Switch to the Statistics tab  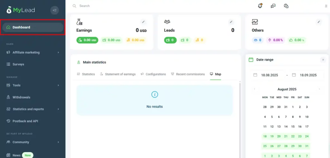coord(86,74)
